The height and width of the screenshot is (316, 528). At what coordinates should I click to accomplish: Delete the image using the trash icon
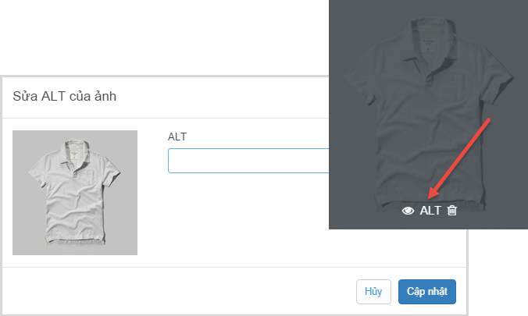point(451,211)
